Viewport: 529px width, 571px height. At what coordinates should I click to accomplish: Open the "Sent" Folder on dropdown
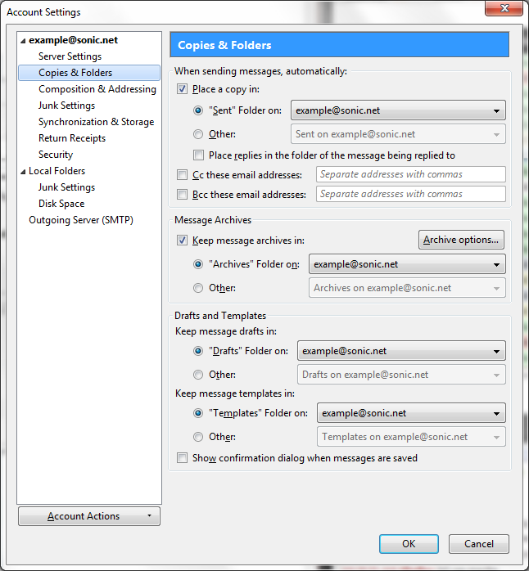click(x=398, y=110)
